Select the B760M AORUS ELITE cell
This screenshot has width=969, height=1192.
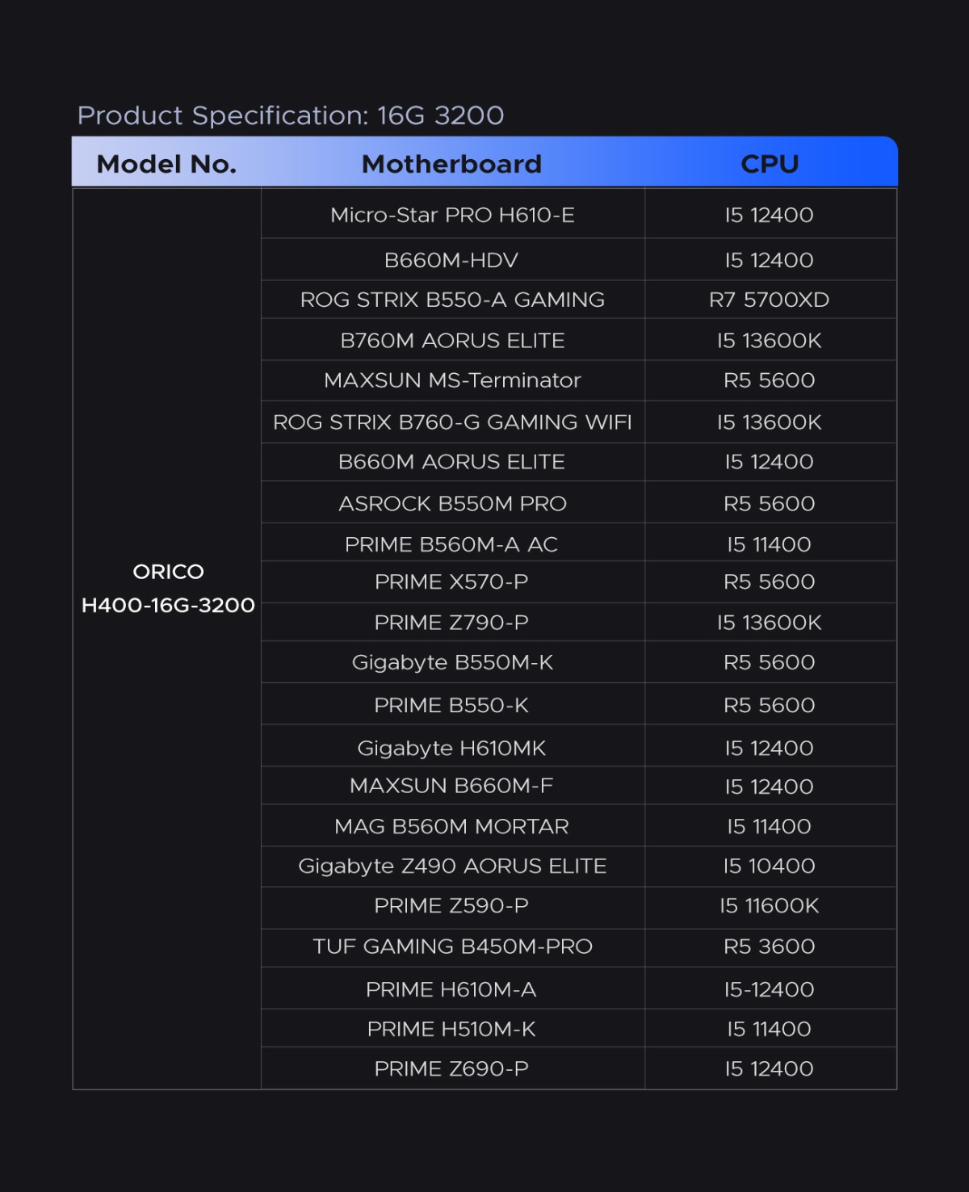452,341
